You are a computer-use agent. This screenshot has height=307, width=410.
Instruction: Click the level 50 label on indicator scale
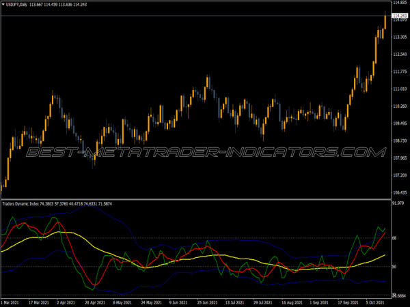point(394,267)
